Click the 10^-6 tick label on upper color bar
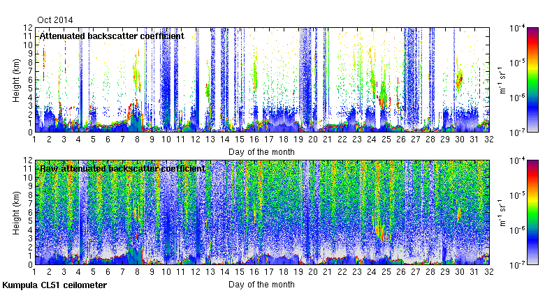Viewport: 545px width, 293px height. point(517,98)
